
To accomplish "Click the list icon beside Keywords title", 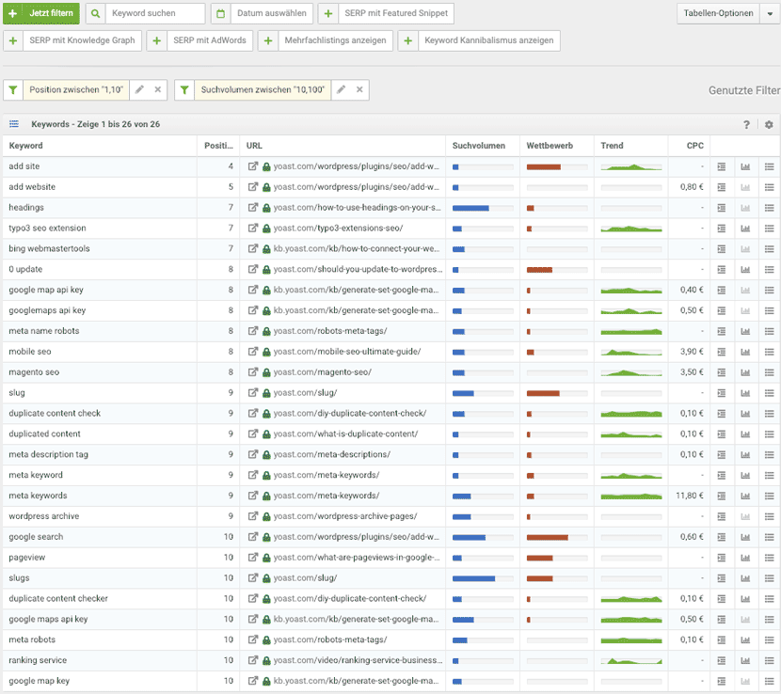I will (x=14, y=124).
